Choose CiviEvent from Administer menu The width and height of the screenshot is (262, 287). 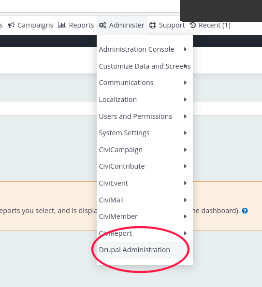[145, 183]
